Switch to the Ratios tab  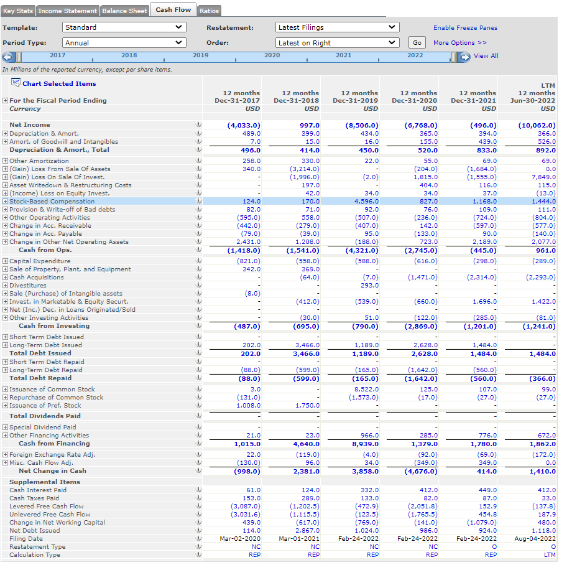[209, 10]
